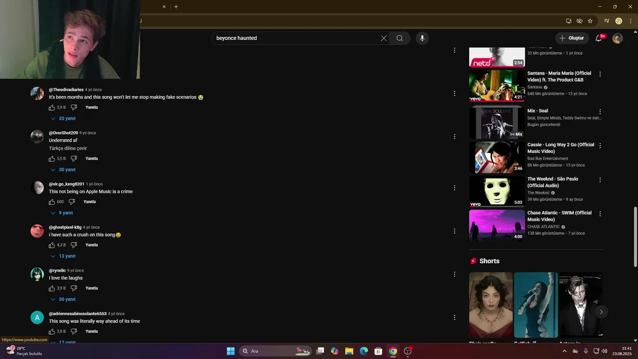Open the account avatar menu
This screenshot has width=638, height=359.
(618, 38)
